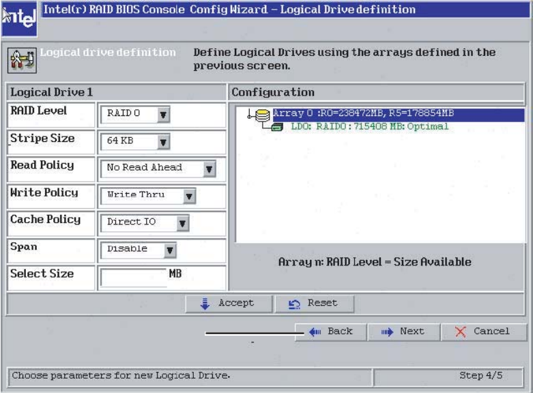Go Back to the previous wizard step
Viewport: 533px width, 393px height.
[331, 332]
